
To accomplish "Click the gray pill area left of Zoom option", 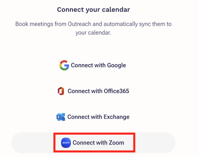I will click(x=33, y=143).
